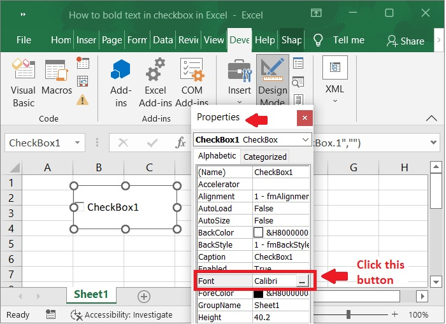Toggle Use Relative References icon
The image size is (446, 324).
pos(83,81)
